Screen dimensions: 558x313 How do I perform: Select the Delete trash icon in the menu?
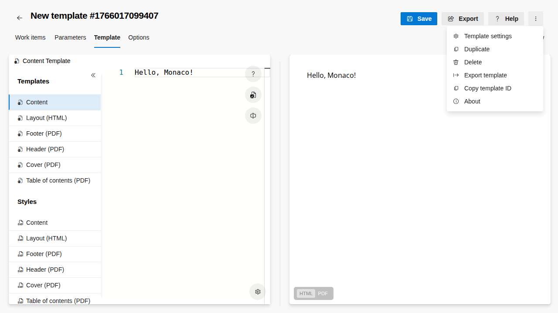click(x=456, y=62)
